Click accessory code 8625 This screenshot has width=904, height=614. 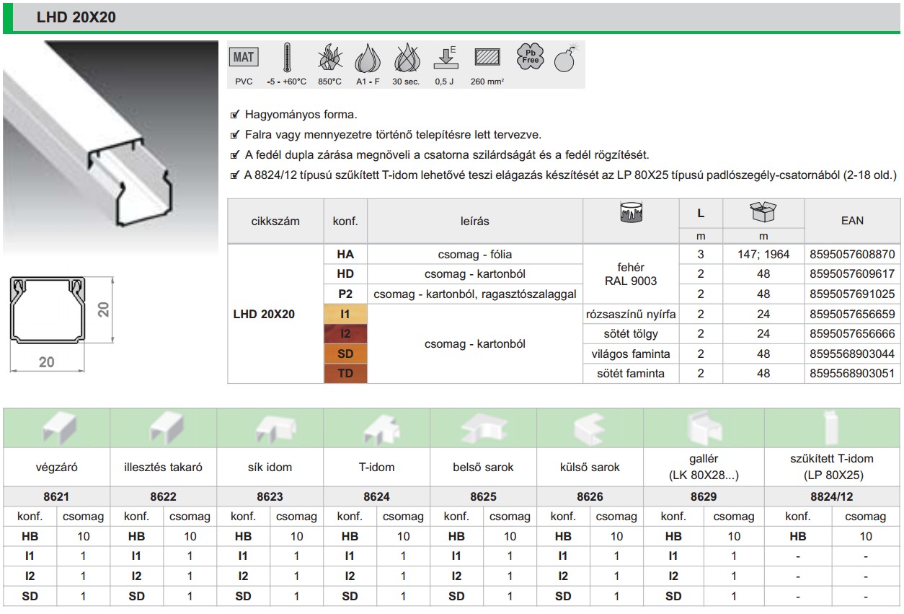pyautogui.click(x=484, y=496)
